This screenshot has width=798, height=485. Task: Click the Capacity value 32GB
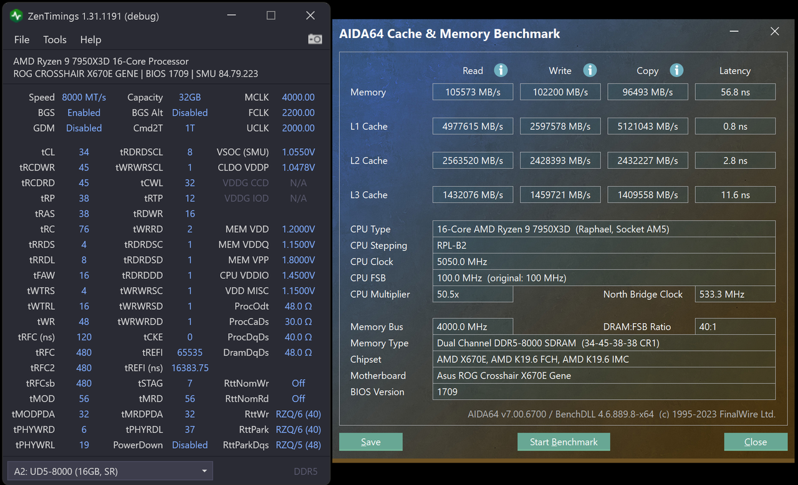pos(190,98)
